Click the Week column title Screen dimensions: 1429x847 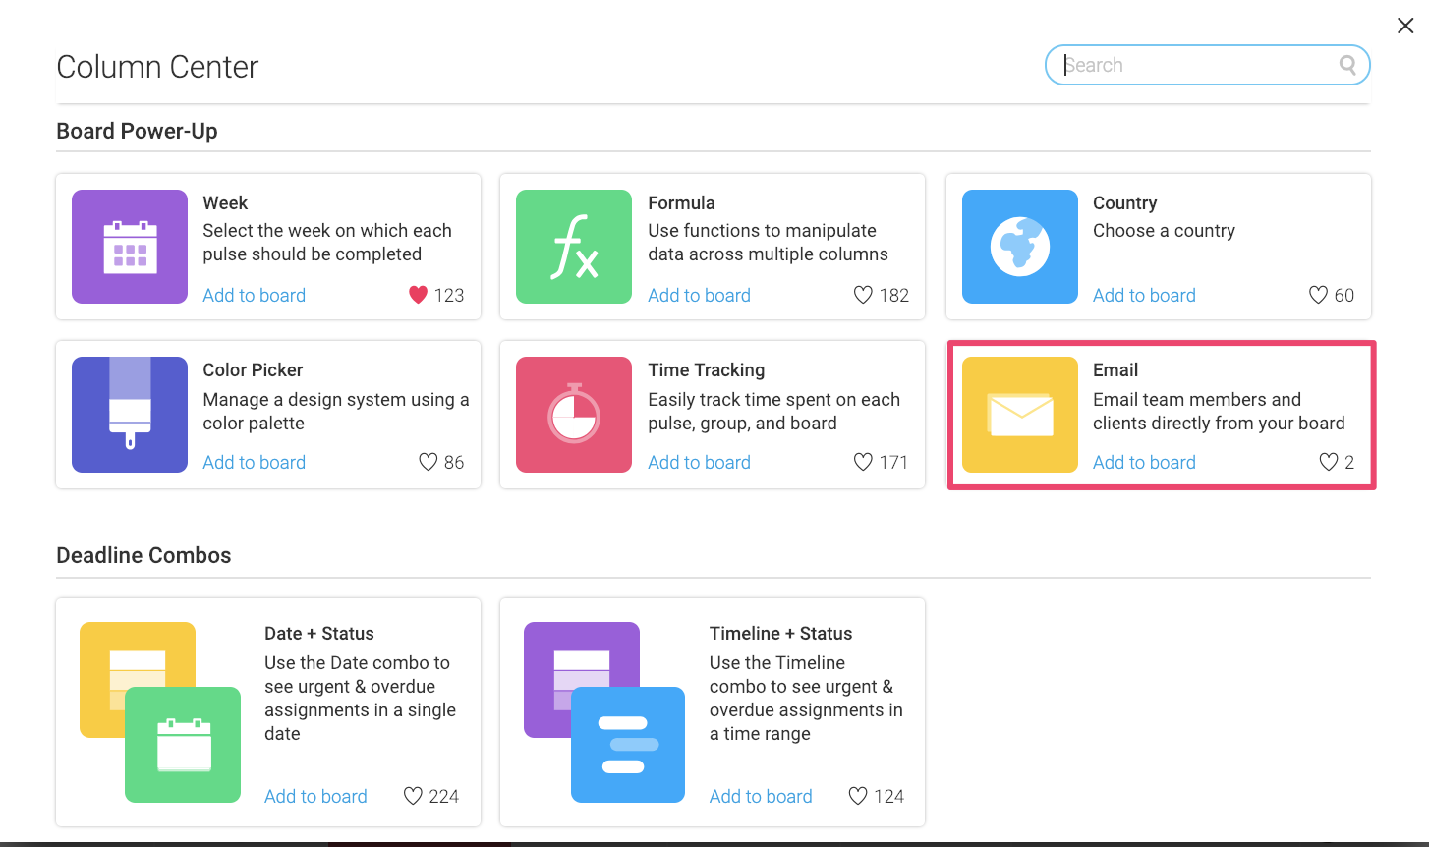pyautogui.click(x=225, y=202)
